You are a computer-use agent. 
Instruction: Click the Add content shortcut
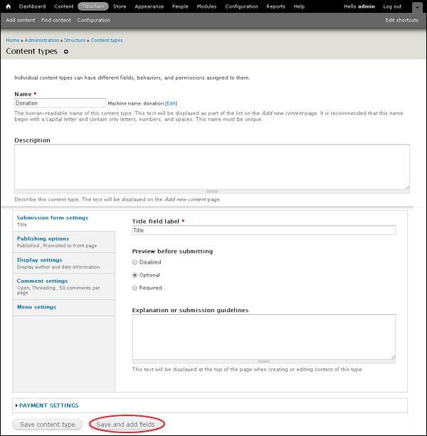pyautogui.click(x=21, y=20)
